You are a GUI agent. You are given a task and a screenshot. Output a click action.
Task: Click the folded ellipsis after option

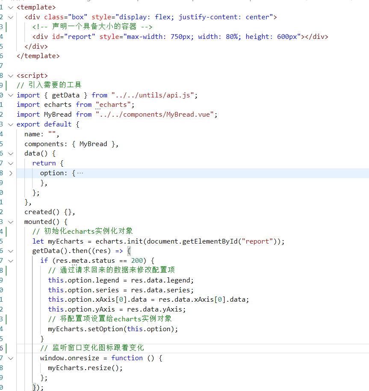pos(80,173)
